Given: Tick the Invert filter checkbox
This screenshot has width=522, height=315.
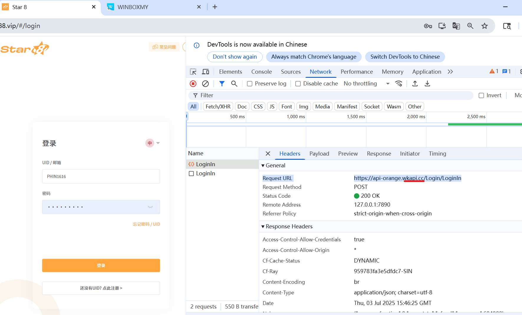Looking at the screenshot, I should coord(481,95).
